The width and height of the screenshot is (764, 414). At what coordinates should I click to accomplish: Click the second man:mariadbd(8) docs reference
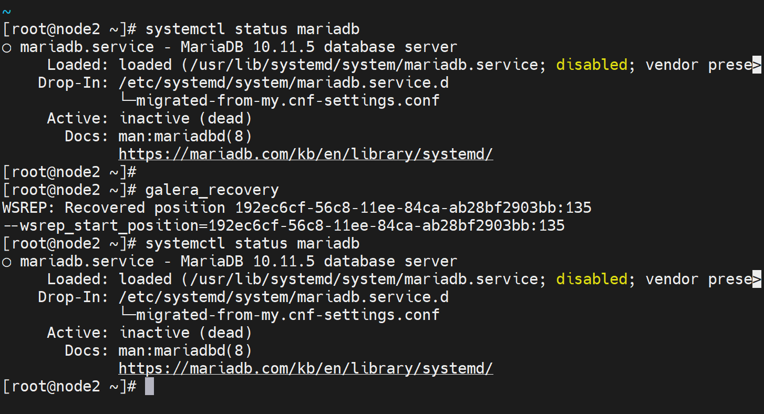point(185,351)
